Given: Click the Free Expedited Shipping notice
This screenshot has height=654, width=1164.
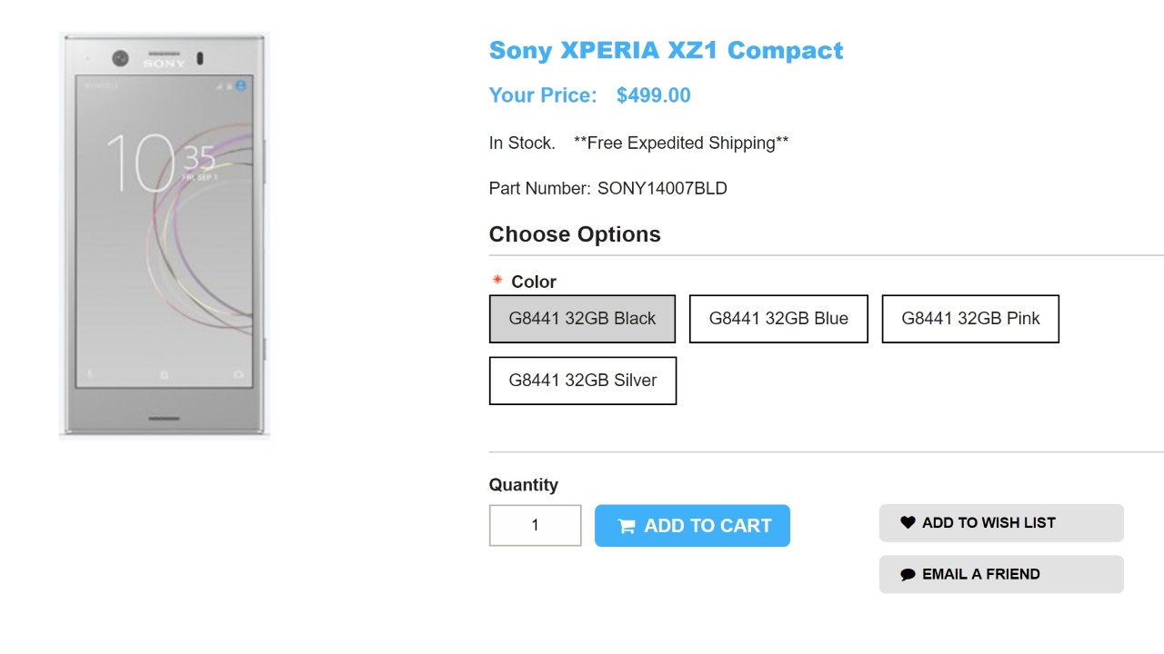Looking at the screenshot, I should click(681, 144).
